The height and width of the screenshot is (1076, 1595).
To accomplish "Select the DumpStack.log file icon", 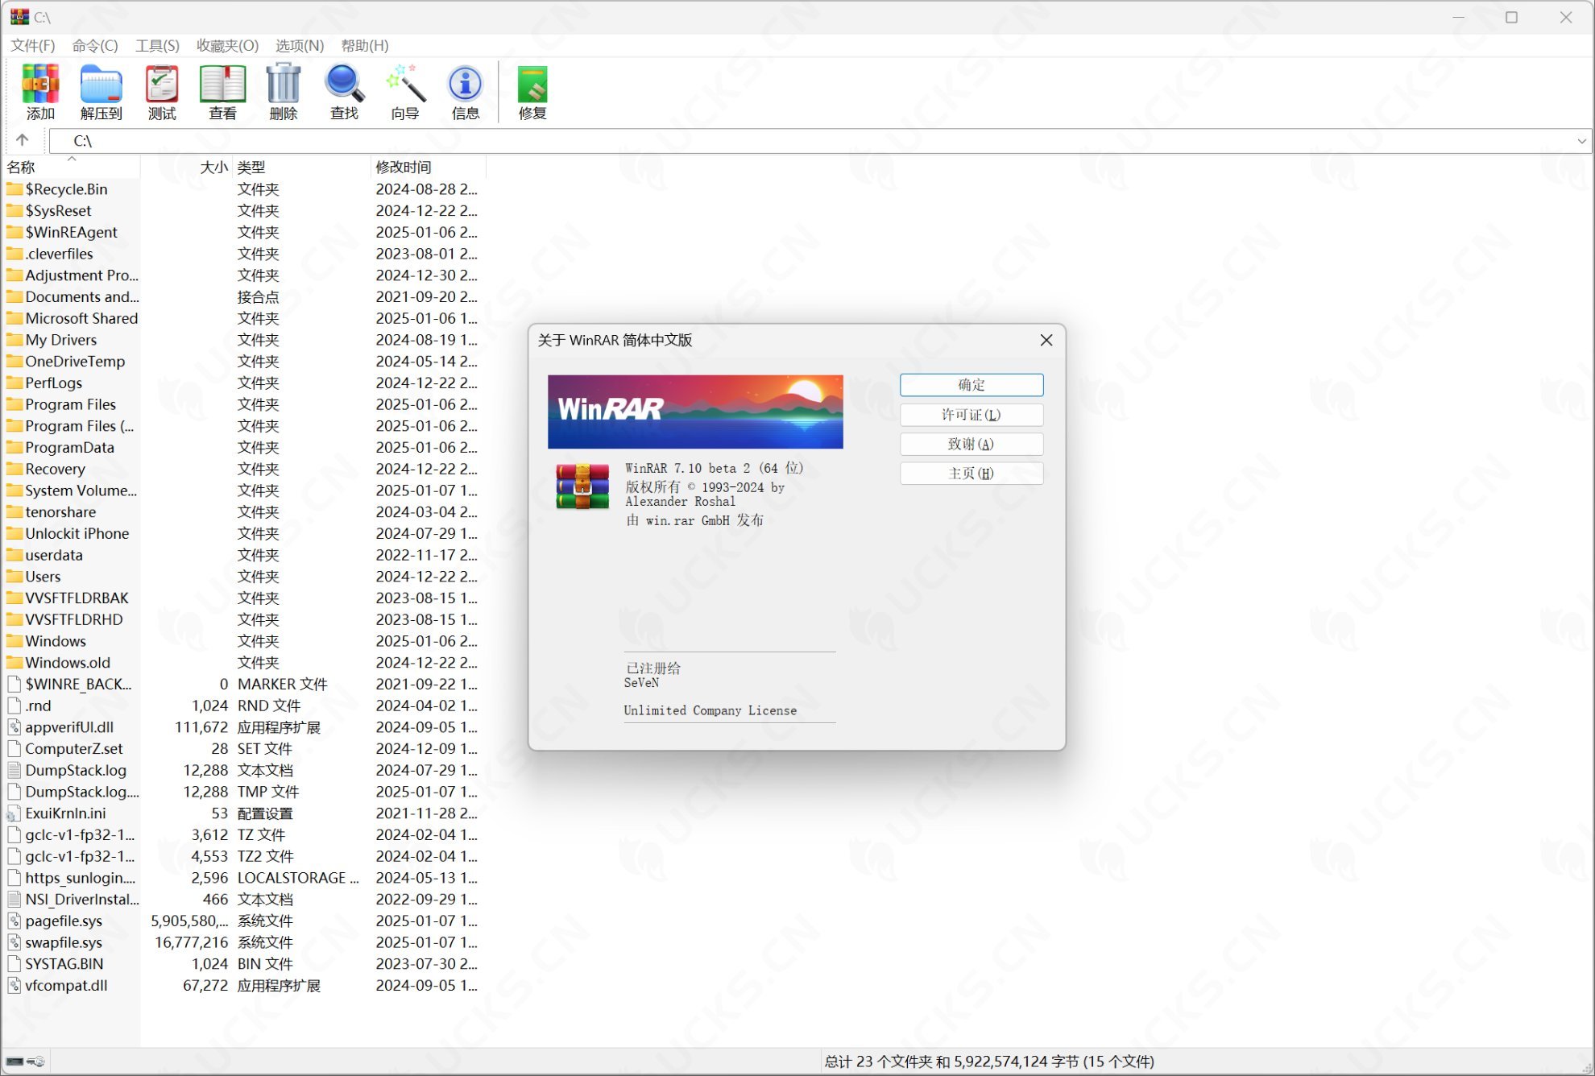I will click(14, 770).
